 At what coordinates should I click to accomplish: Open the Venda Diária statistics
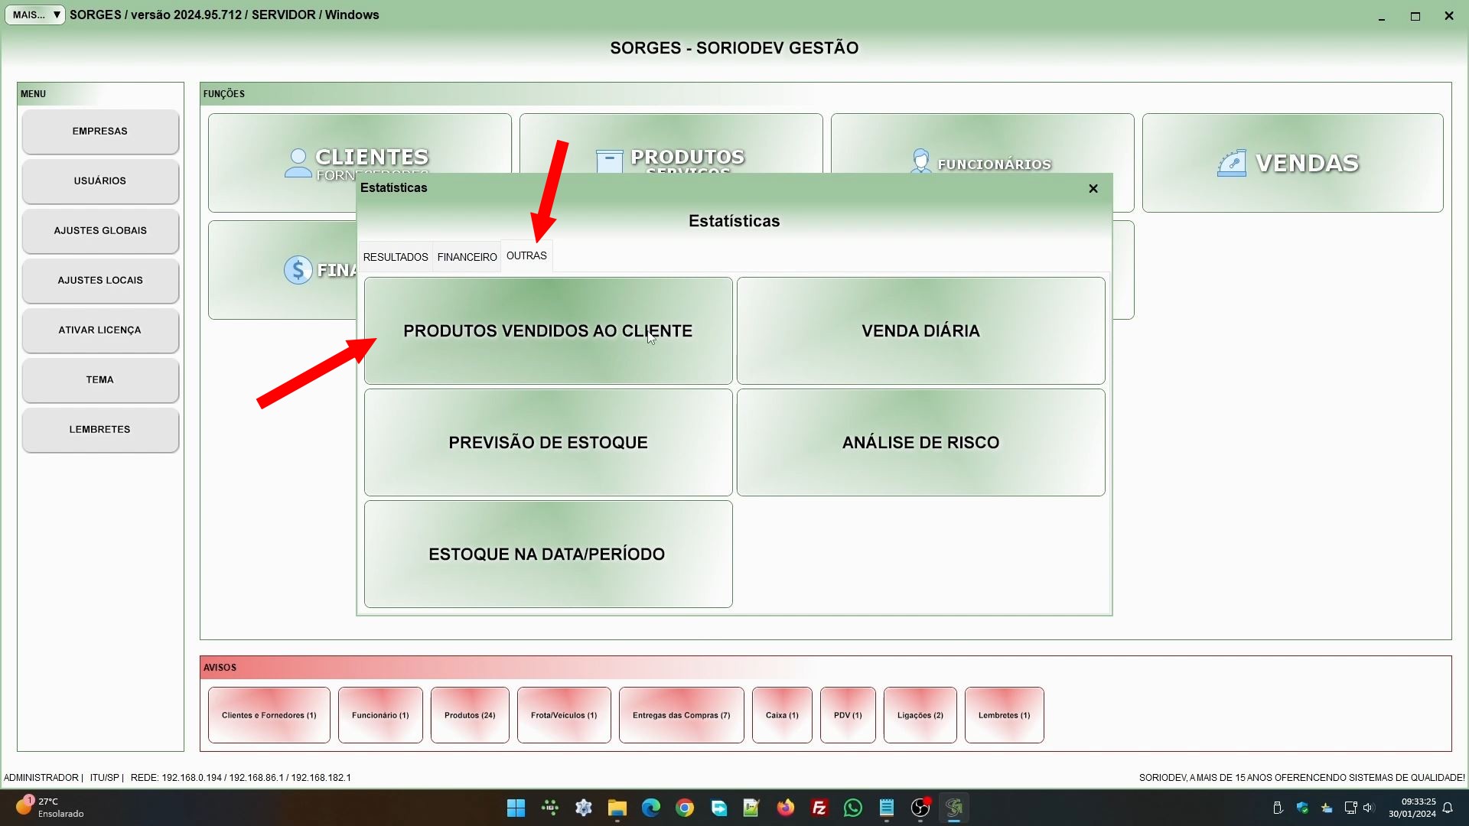click(920, 330)
